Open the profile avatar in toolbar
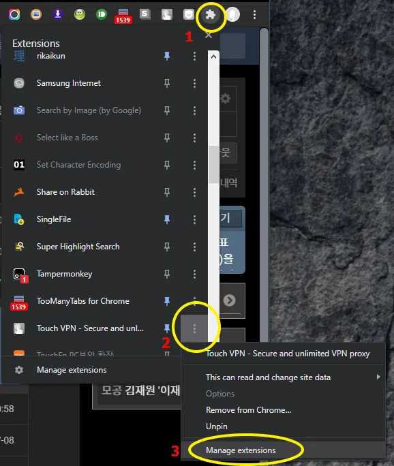The width and height of the screenshot is (394, 466). coord(233,14)
